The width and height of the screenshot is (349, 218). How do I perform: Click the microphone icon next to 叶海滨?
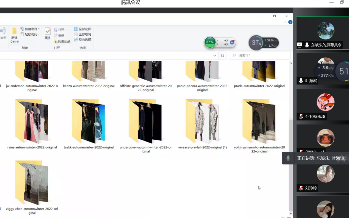coord(301,81)
